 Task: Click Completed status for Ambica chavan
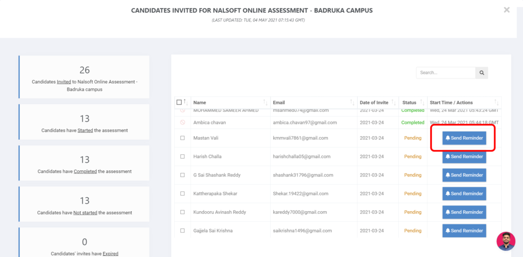pos(413,122)
